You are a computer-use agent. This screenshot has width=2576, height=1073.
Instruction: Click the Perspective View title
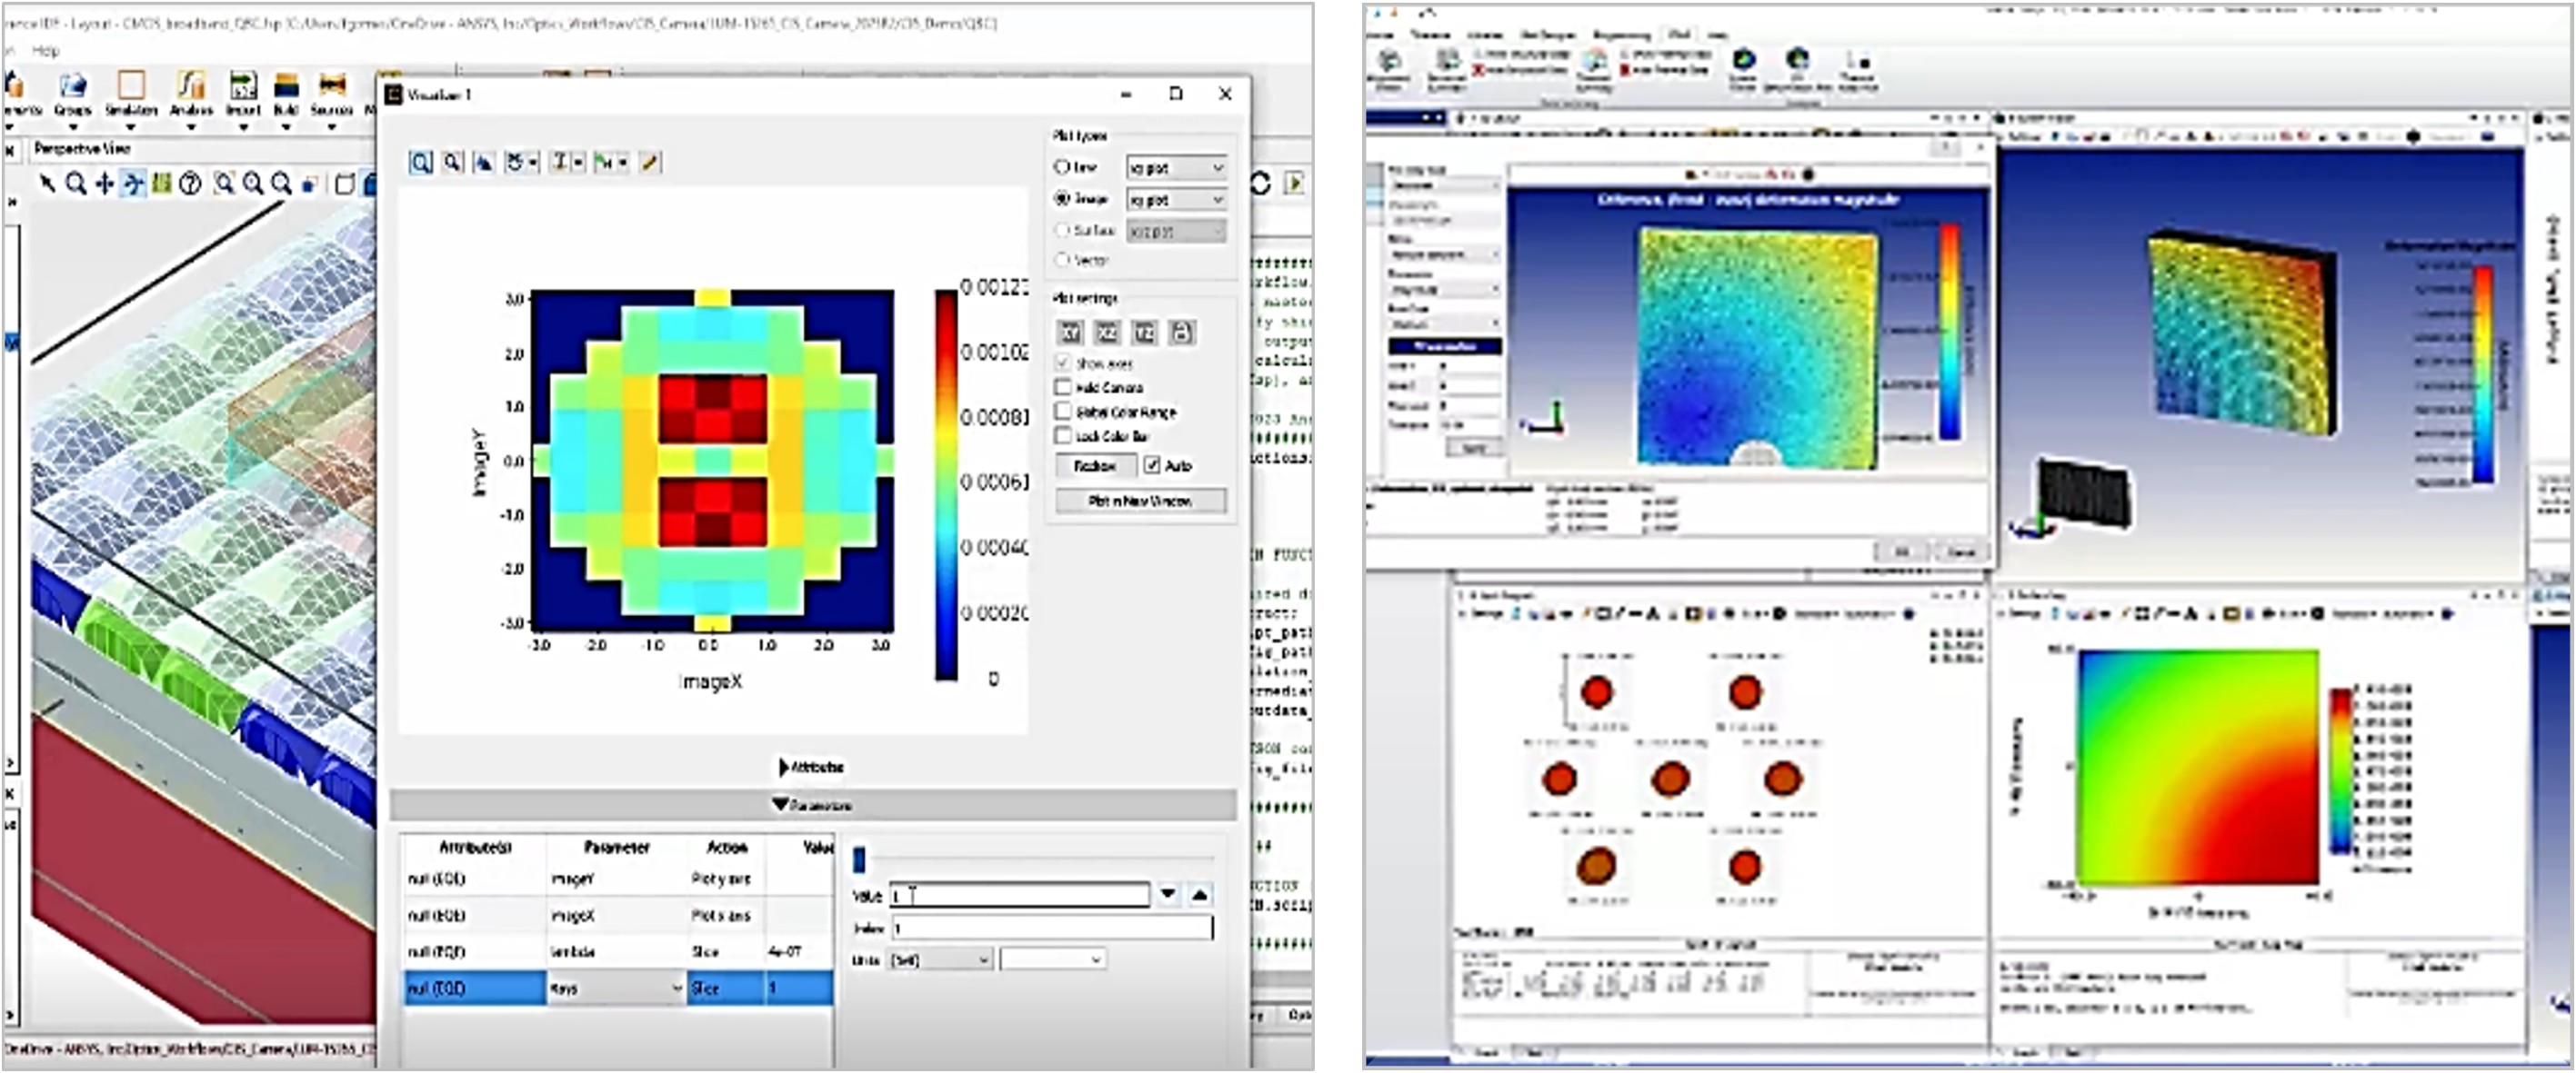[x=83, y=149]
